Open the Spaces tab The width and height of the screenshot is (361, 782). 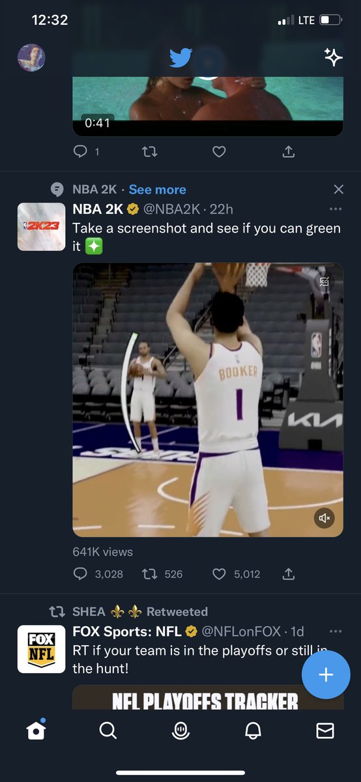point(180,731)
